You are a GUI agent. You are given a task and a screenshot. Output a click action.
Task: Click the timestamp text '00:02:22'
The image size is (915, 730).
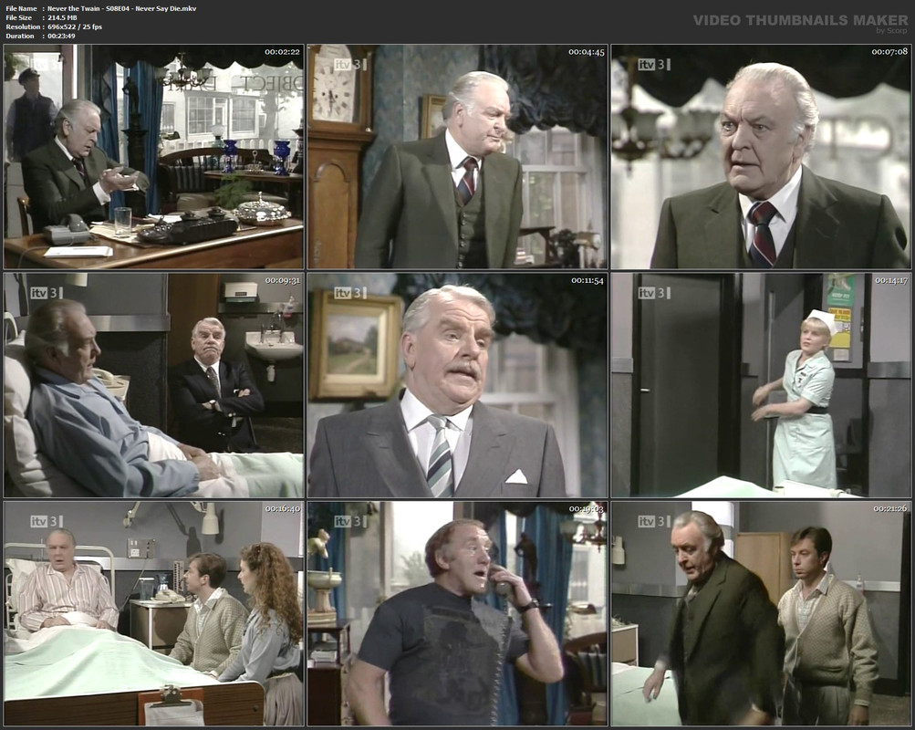pos(282,52)
